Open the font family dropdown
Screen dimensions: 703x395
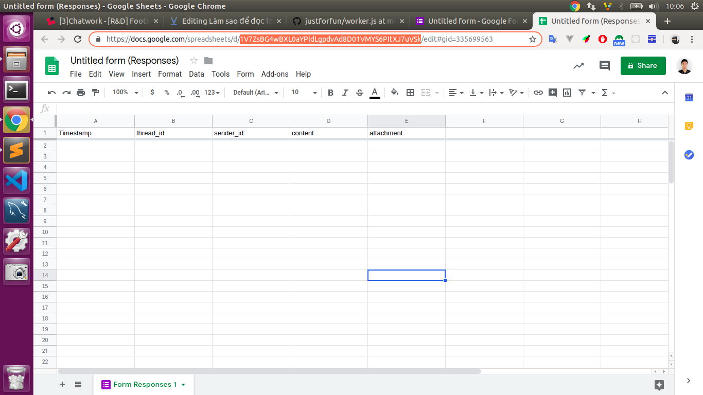[x=256, y=93]
